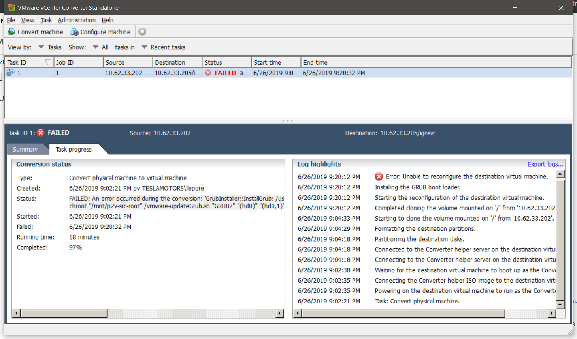Open the File menu
Viewport: 577px width, 339px height.
click(11, 20)
